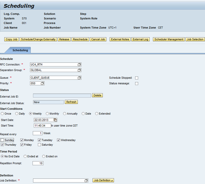The height and width of the screenshot is (184, 205).
Task: Click value help icon for Job Definition field
Action: coord(86,181)
